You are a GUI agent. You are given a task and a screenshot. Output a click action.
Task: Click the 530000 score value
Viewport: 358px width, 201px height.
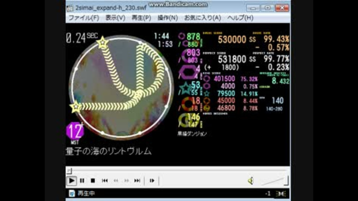(232, 39)
